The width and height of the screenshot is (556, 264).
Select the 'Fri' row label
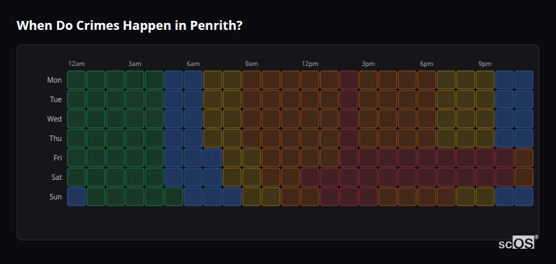[x=58, y=158]
